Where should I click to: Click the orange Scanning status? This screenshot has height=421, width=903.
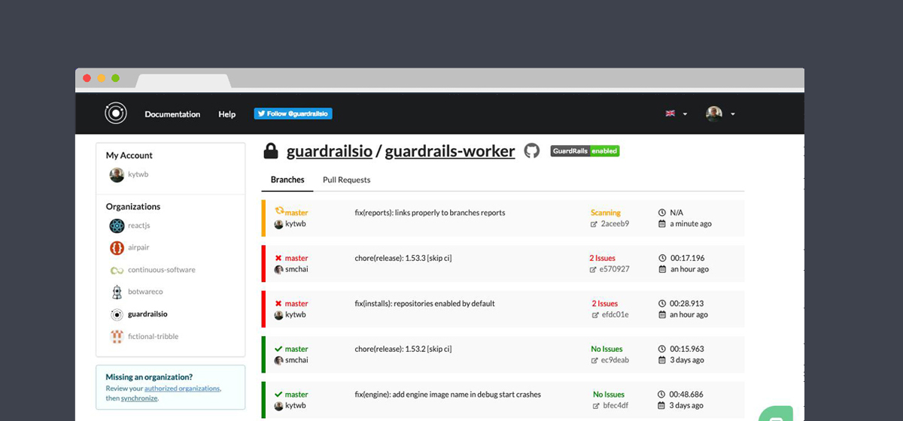pyautogui.click(x=606, y=213)
